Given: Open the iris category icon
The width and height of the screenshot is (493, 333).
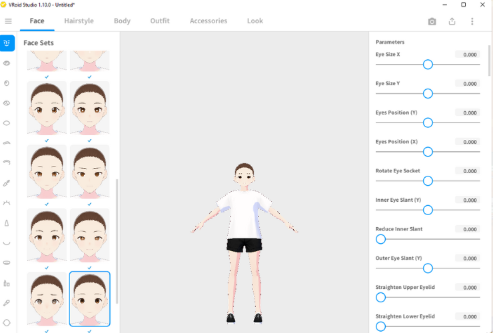Looking at the screenshot, I should (x=7, y=83).
